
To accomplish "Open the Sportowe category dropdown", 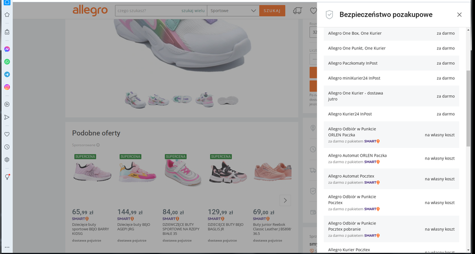I will (233, 10).
